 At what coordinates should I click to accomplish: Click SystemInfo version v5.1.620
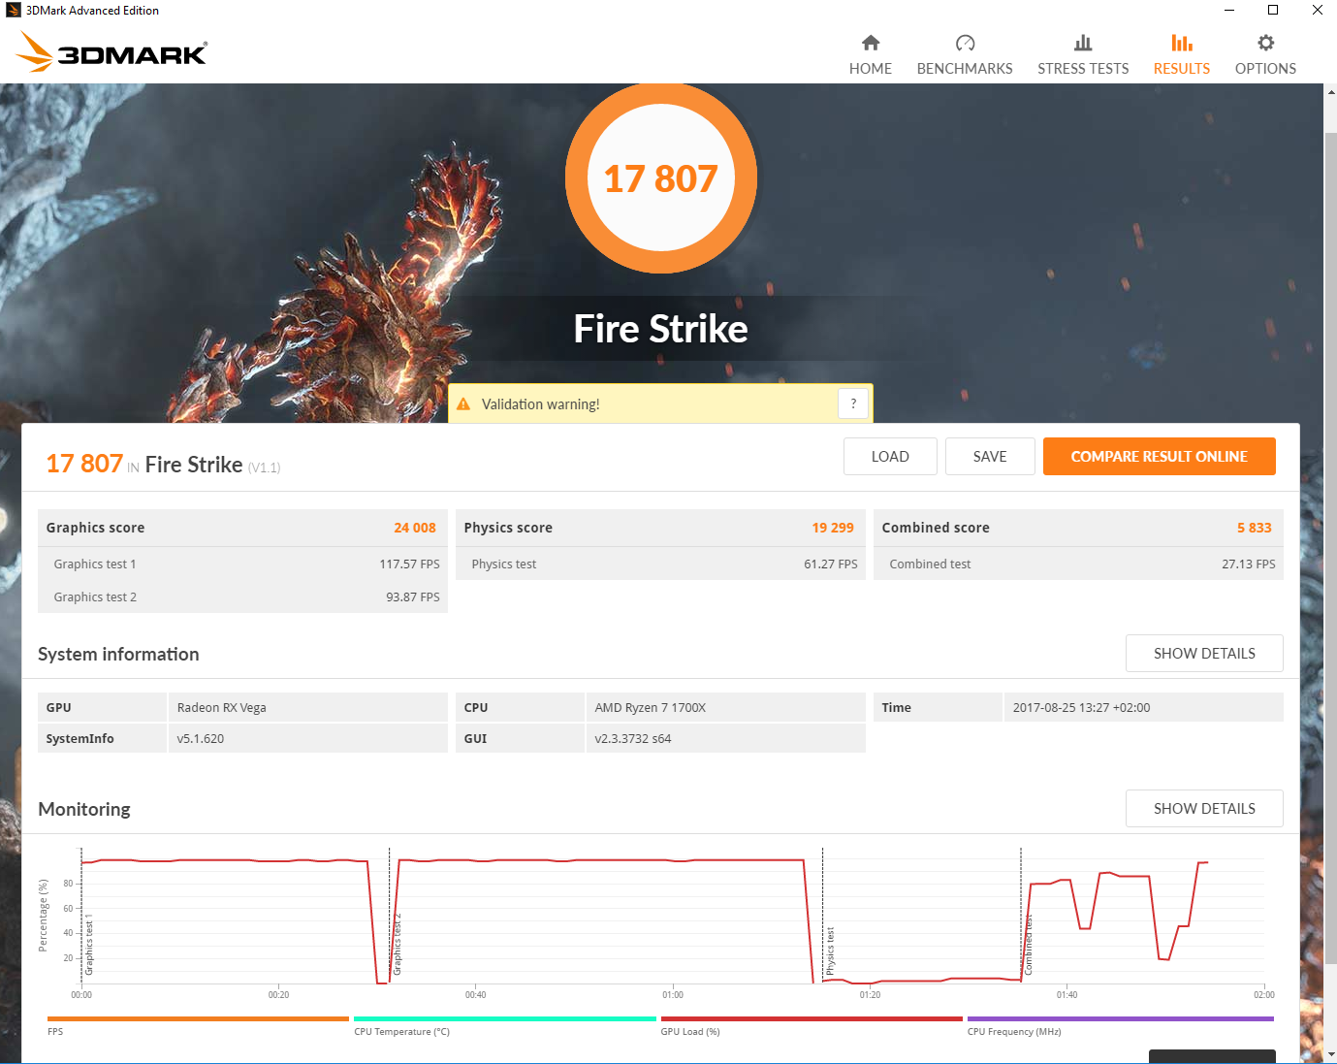(x=201, y=739)
